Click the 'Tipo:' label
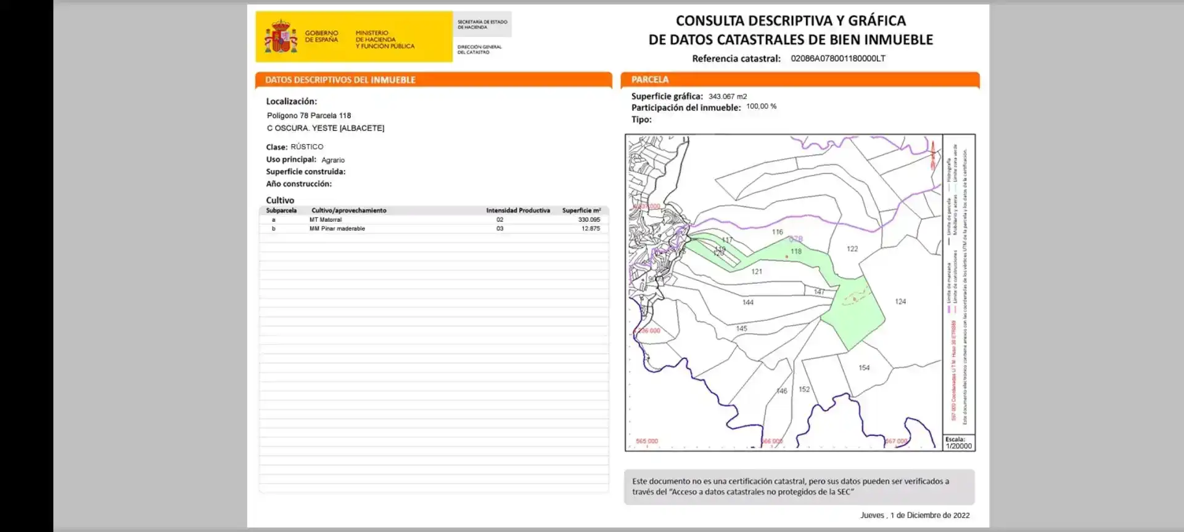Image resolution: width=1184 pixels, height=532 pixels. pyautogui.click(x=641, y=119)
